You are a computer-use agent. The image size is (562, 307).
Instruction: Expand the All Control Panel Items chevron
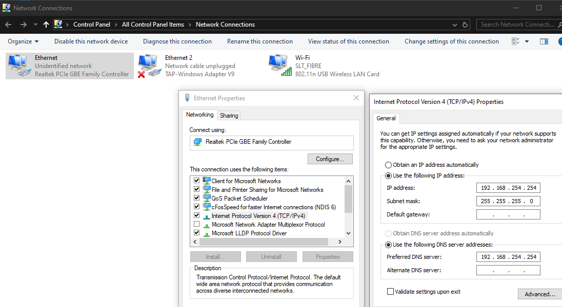pyautogui.click(x=190, y=25)
